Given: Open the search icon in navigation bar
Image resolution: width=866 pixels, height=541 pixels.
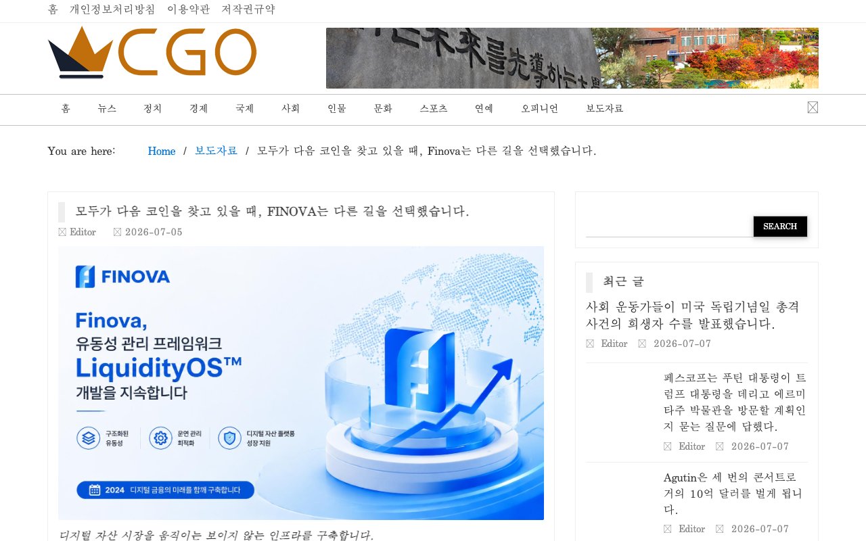Looking at the screenshot, I should click(x=813, y=107).
